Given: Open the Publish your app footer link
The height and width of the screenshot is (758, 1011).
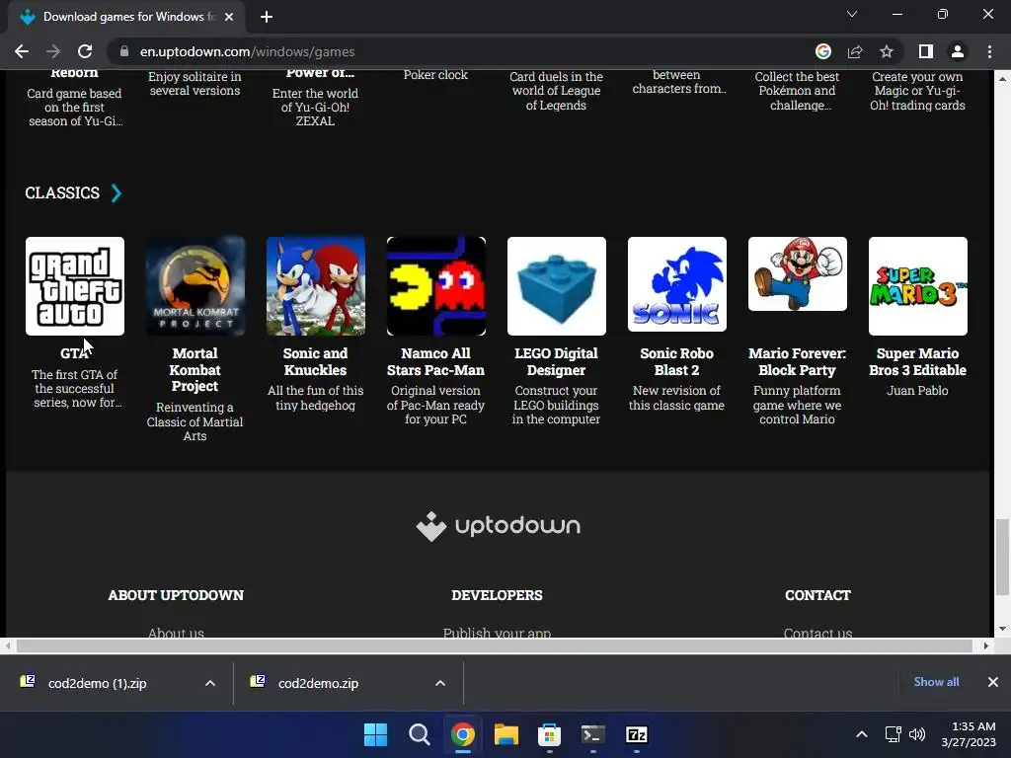Looking at the screenshot, I should coord(498,633).
